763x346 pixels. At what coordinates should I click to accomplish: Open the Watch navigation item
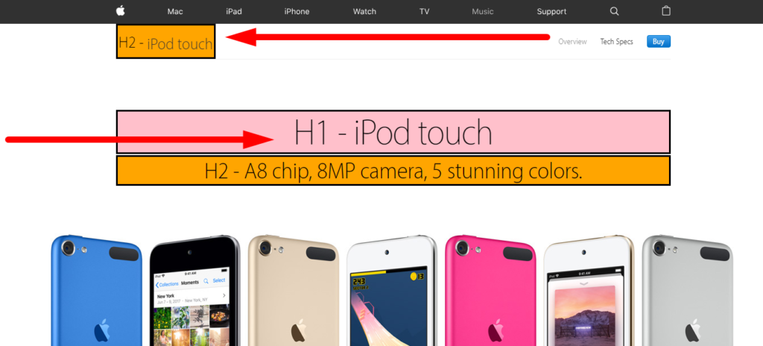(364, 12)
